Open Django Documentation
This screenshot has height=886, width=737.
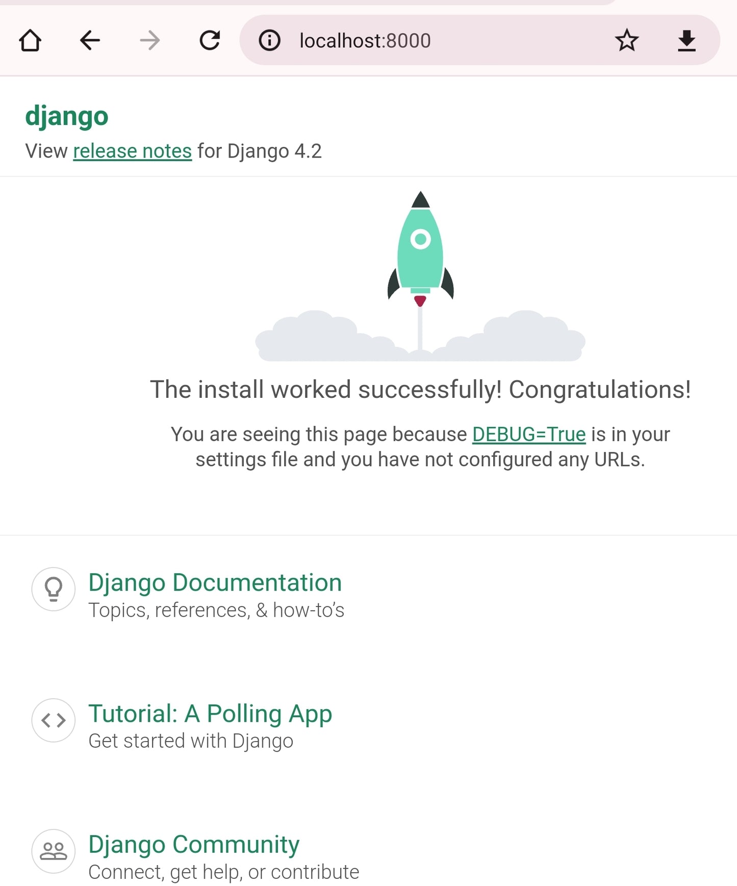tap(215, 583)
